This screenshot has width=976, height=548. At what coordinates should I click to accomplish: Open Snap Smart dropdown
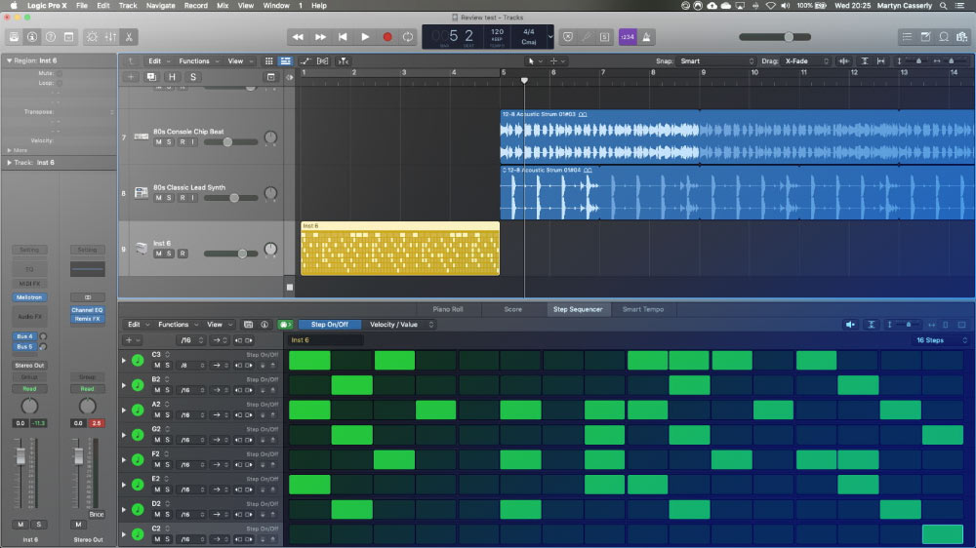717,61
